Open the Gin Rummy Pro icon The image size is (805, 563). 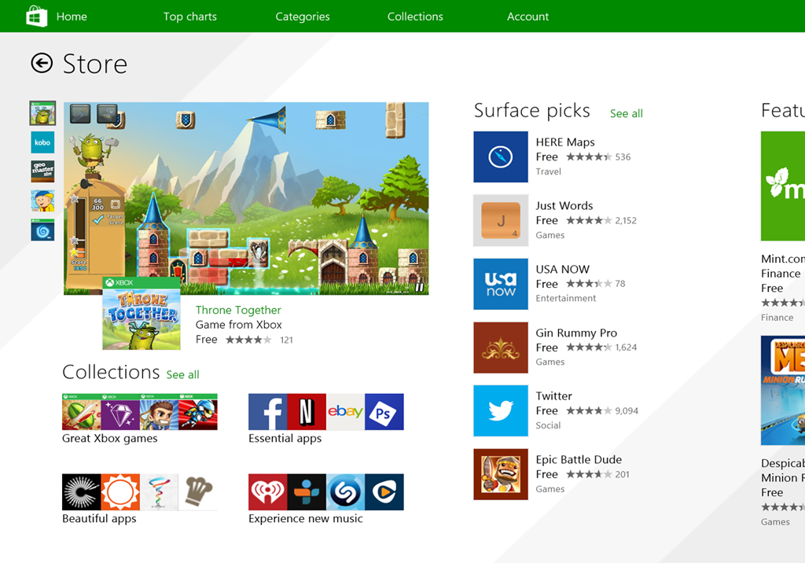coord(501,348)
